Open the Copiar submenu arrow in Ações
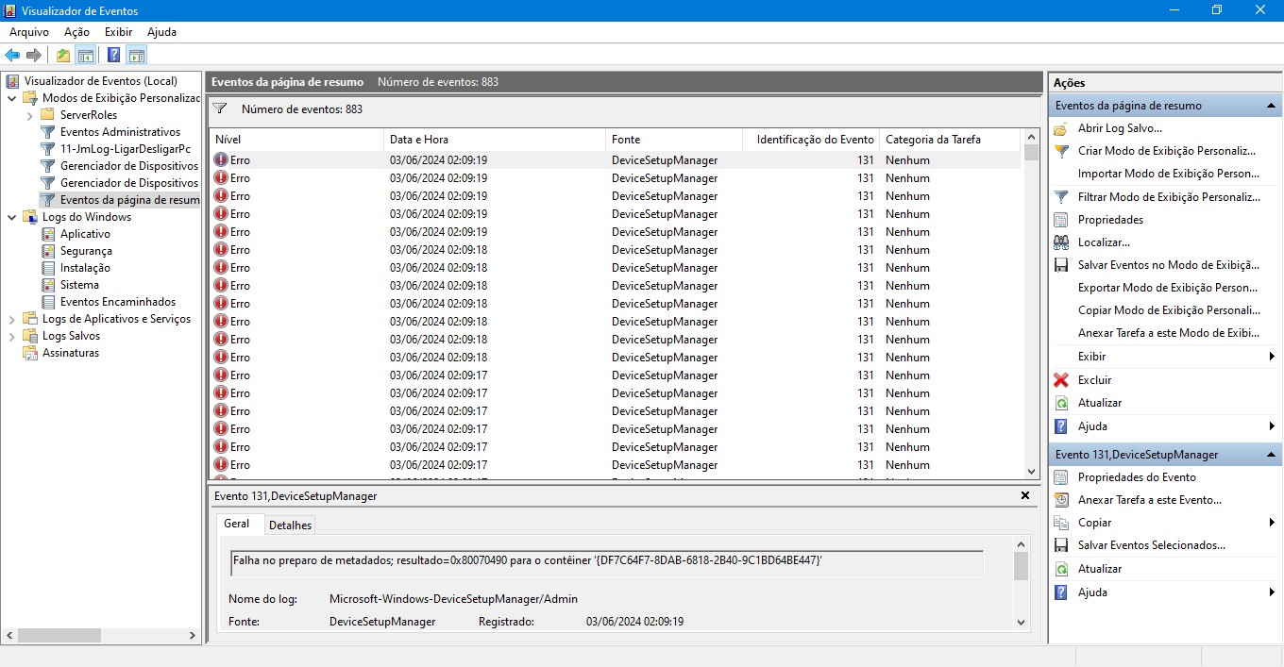 (x=1272, y=523)
